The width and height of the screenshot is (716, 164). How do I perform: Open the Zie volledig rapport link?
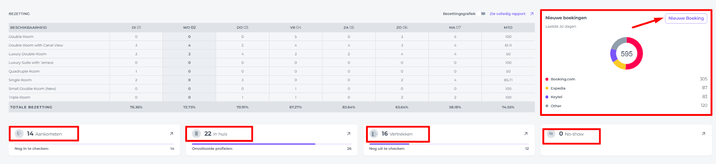[x=507, y=14]
